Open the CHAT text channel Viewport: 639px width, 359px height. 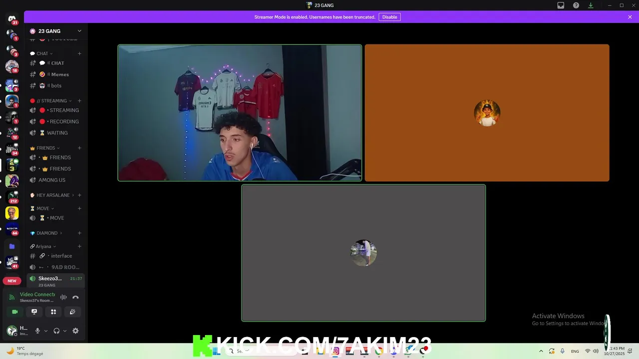(x=55, y=63)
